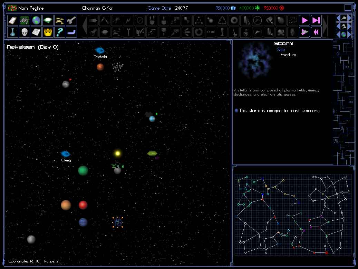Click the cyan question mark help icon
358x269 pixels.
60,32
